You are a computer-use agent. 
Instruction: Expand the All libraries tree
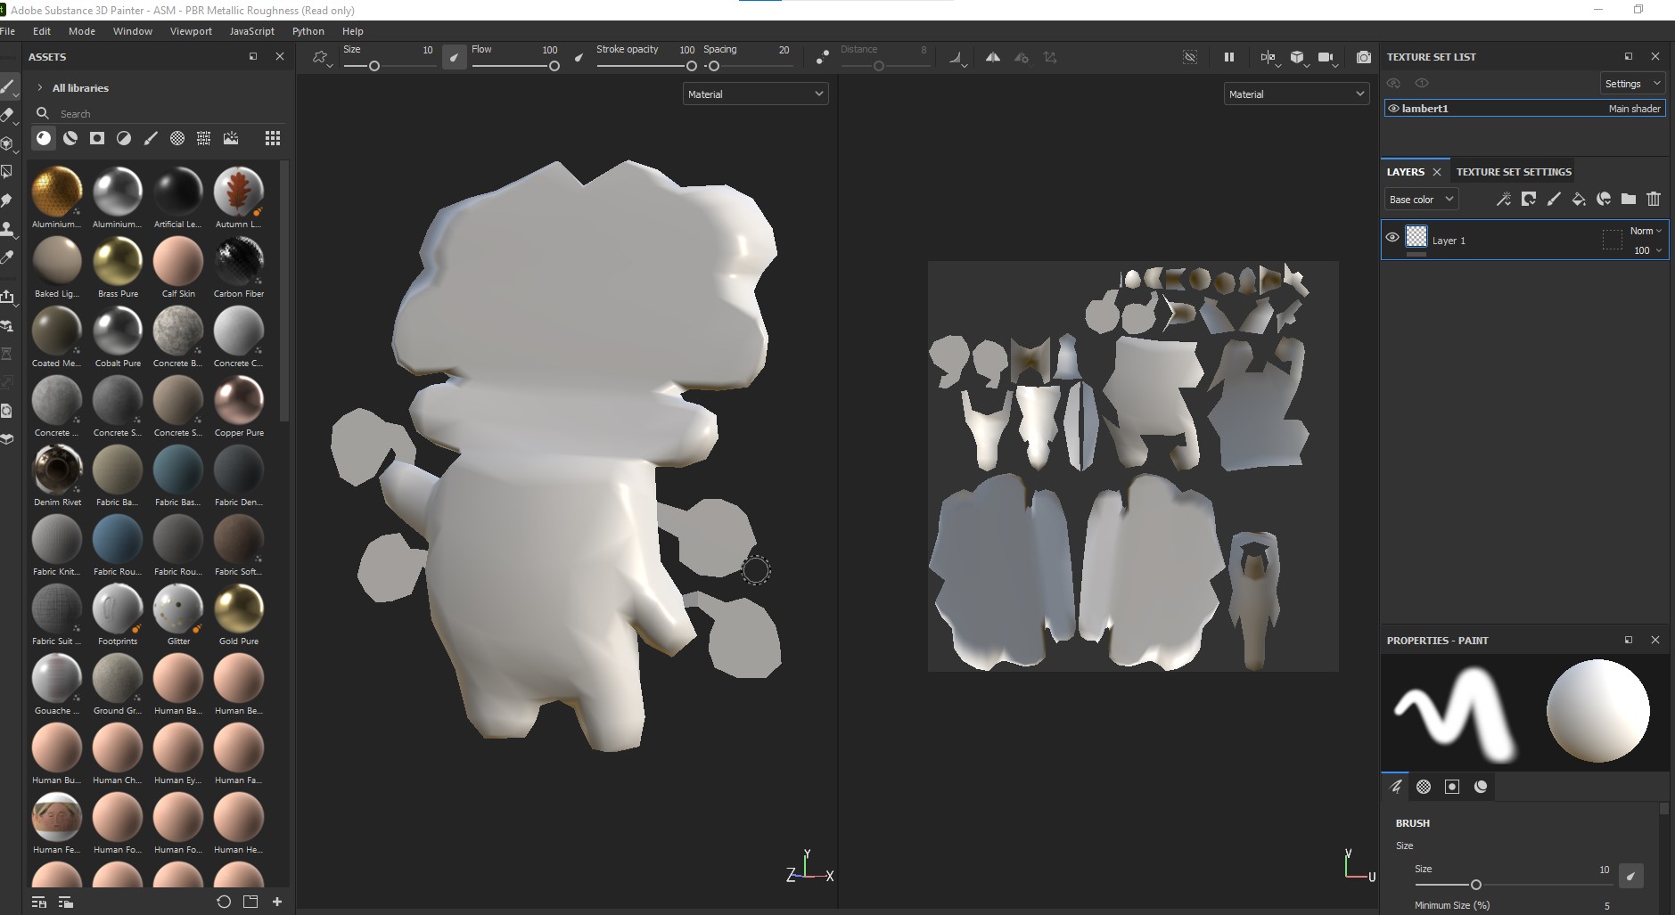pyautogui.click(x=40, y=87)
